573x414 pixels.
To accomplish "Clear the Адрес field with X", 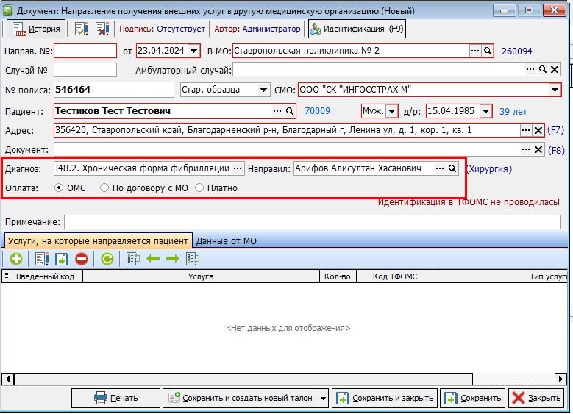I will 538,130.
